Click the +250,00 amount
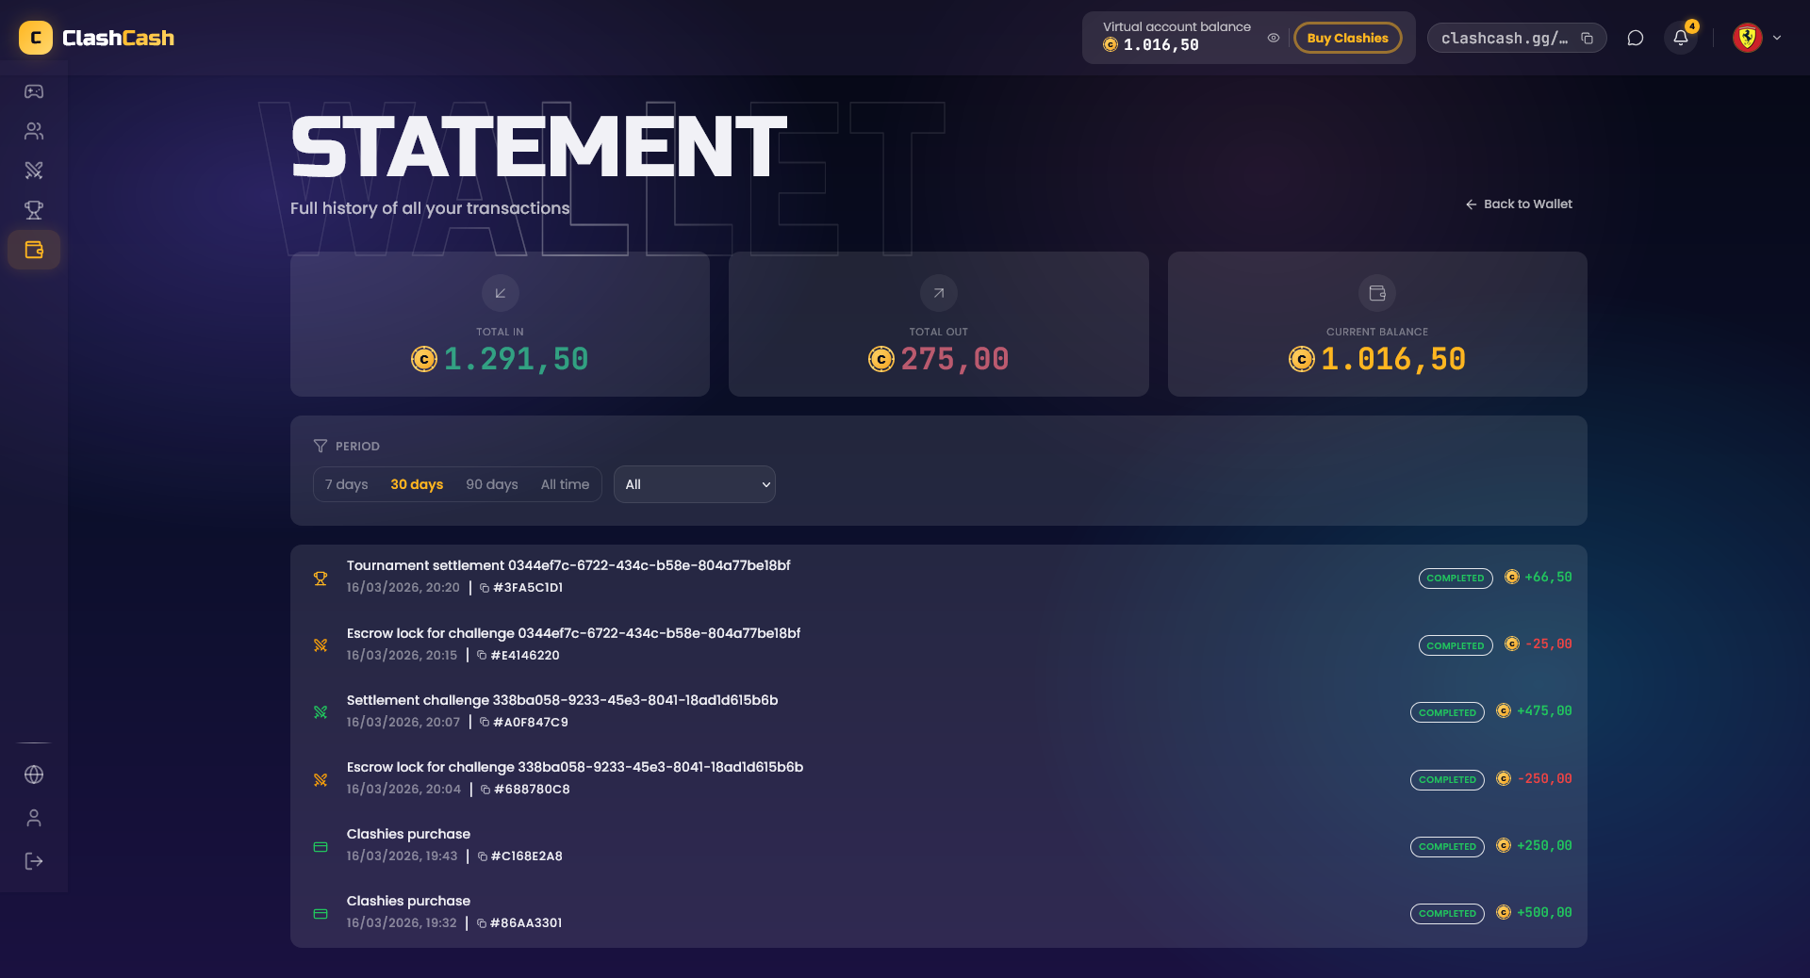The image size is (1810, 978). [1544, 846]
